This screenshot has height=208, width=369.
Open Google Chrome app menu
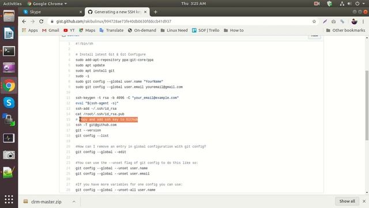(47, 3)
